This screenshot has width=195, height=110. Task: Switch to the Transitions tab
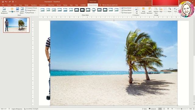click(34, 5)
